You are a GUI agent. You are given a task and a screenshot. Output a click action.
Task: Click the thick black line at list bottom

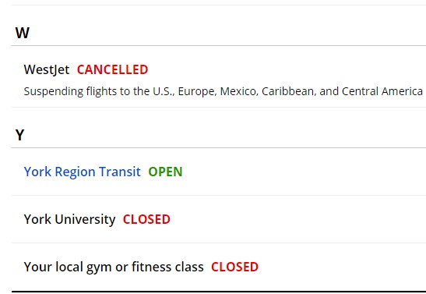pyautogui.click(x=219, y=292)
